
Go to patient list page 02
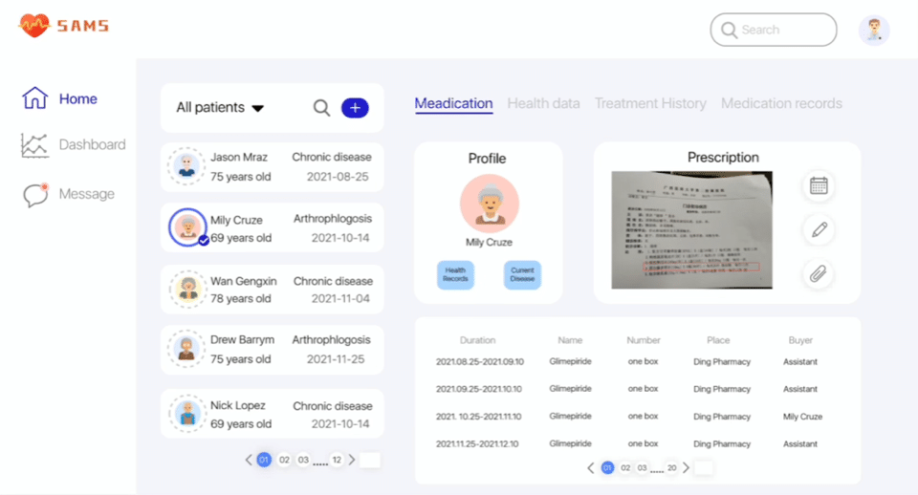pos(284,460)
